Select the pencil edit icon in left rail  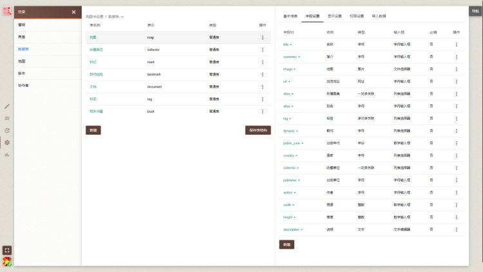click(7, 106)
